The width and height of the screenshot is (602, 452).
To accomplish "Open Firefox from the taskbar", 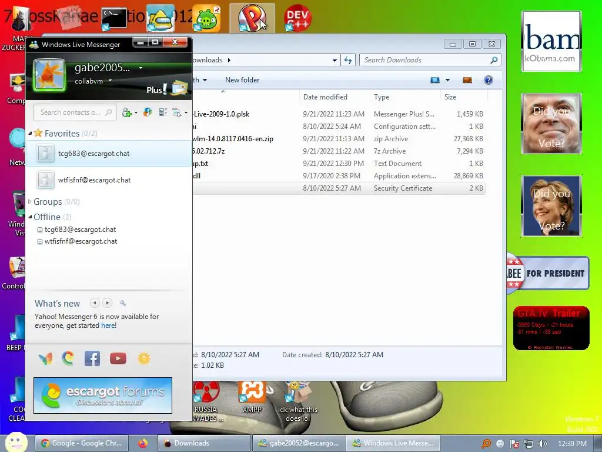I will tap(143, 443).
